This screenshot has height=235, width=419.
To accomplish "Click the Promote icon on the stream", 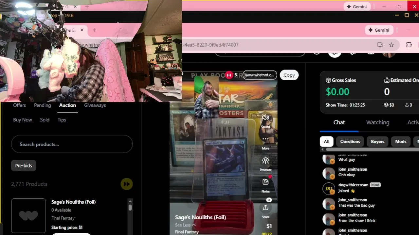I will (265, 160).
